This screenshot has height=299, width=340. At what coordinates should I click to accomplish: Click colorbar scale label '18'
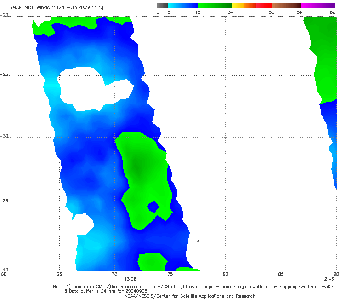click(x=198, y=12)
